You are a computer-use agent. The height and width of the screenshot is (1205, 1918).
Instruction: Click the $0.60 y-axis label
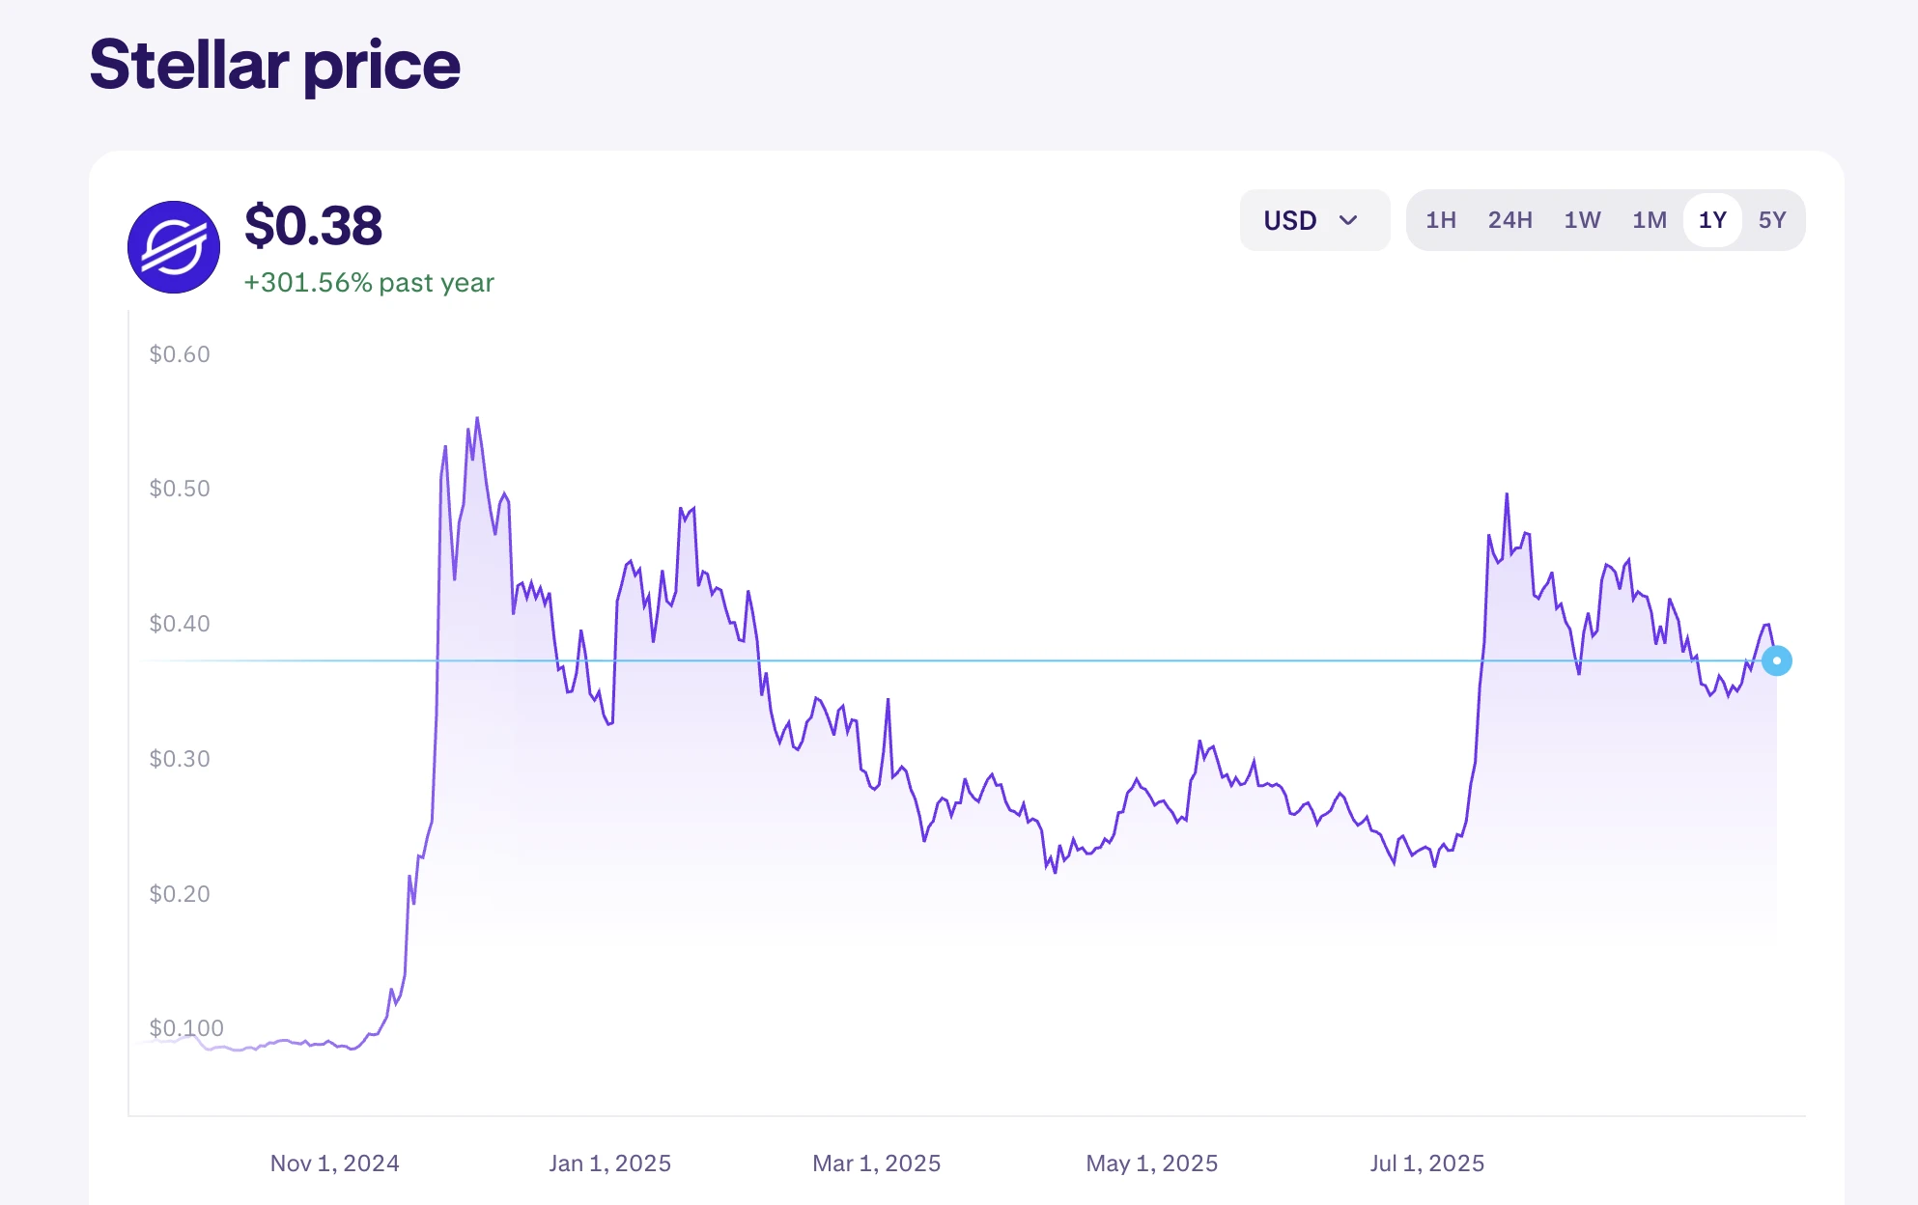[x=180, y=354]
